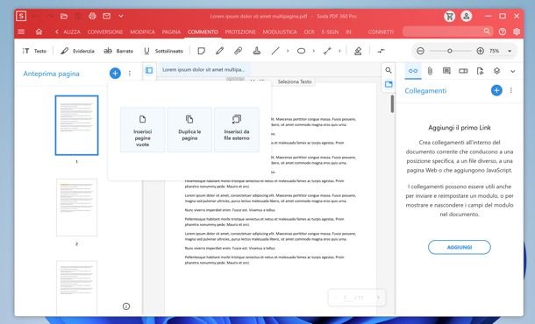Adjust the zoom slider handle
535x324 pixels.
pos(450,51)
